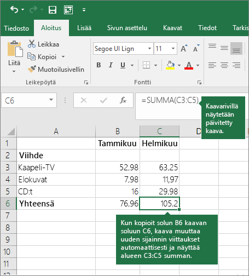This screenshot has width=249, height=276.
Task: Click the Liitä paste clipboard icon
Action: point(15,49)
